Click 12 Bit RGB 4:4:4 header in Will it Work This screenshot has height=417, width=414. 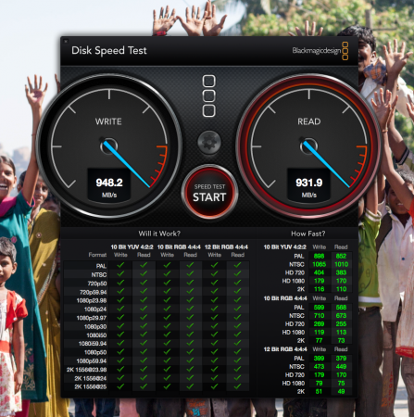click(x=226, y=247)
